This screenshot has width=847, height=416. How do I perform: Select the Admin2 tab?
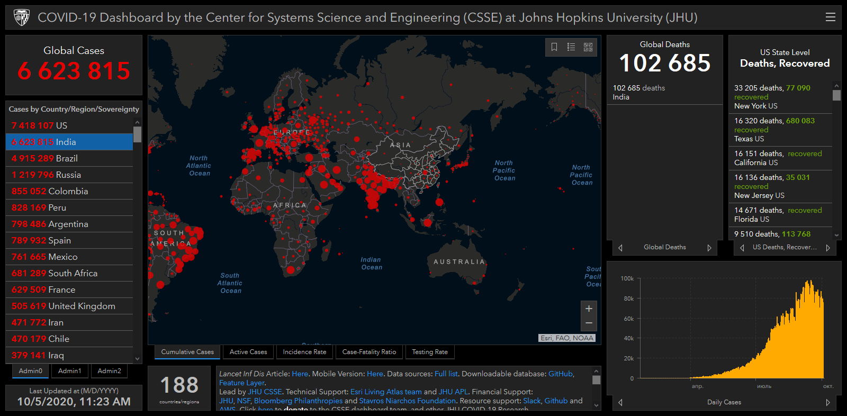[109, 371]
